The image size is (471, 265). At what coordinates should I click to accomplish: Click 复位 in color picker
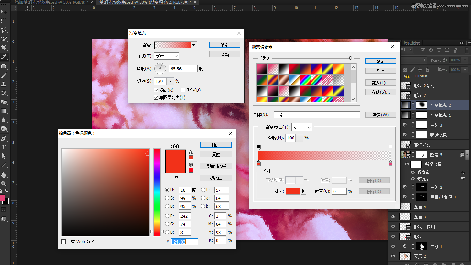tap(216, 154)
